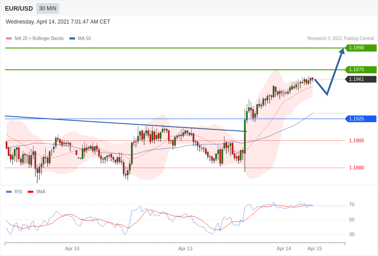Viewport: 378px width, 256px height.
Task: Click the 9MA legend swatch
Action: point(31,192)
